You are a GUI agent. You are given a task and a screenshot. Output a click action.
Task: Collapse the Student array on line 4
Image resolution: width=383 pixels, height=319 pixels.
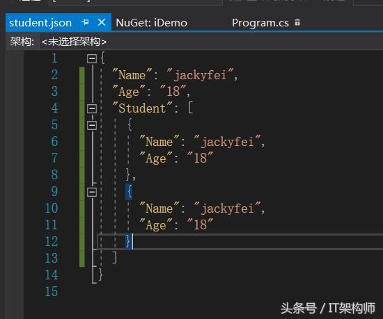click(92, 108)
